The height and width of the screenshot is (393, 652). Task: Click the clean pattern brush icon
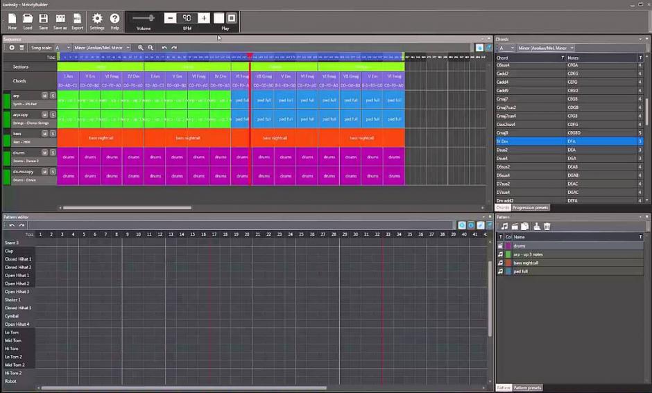pyautogui.click(x=537, y=227)
